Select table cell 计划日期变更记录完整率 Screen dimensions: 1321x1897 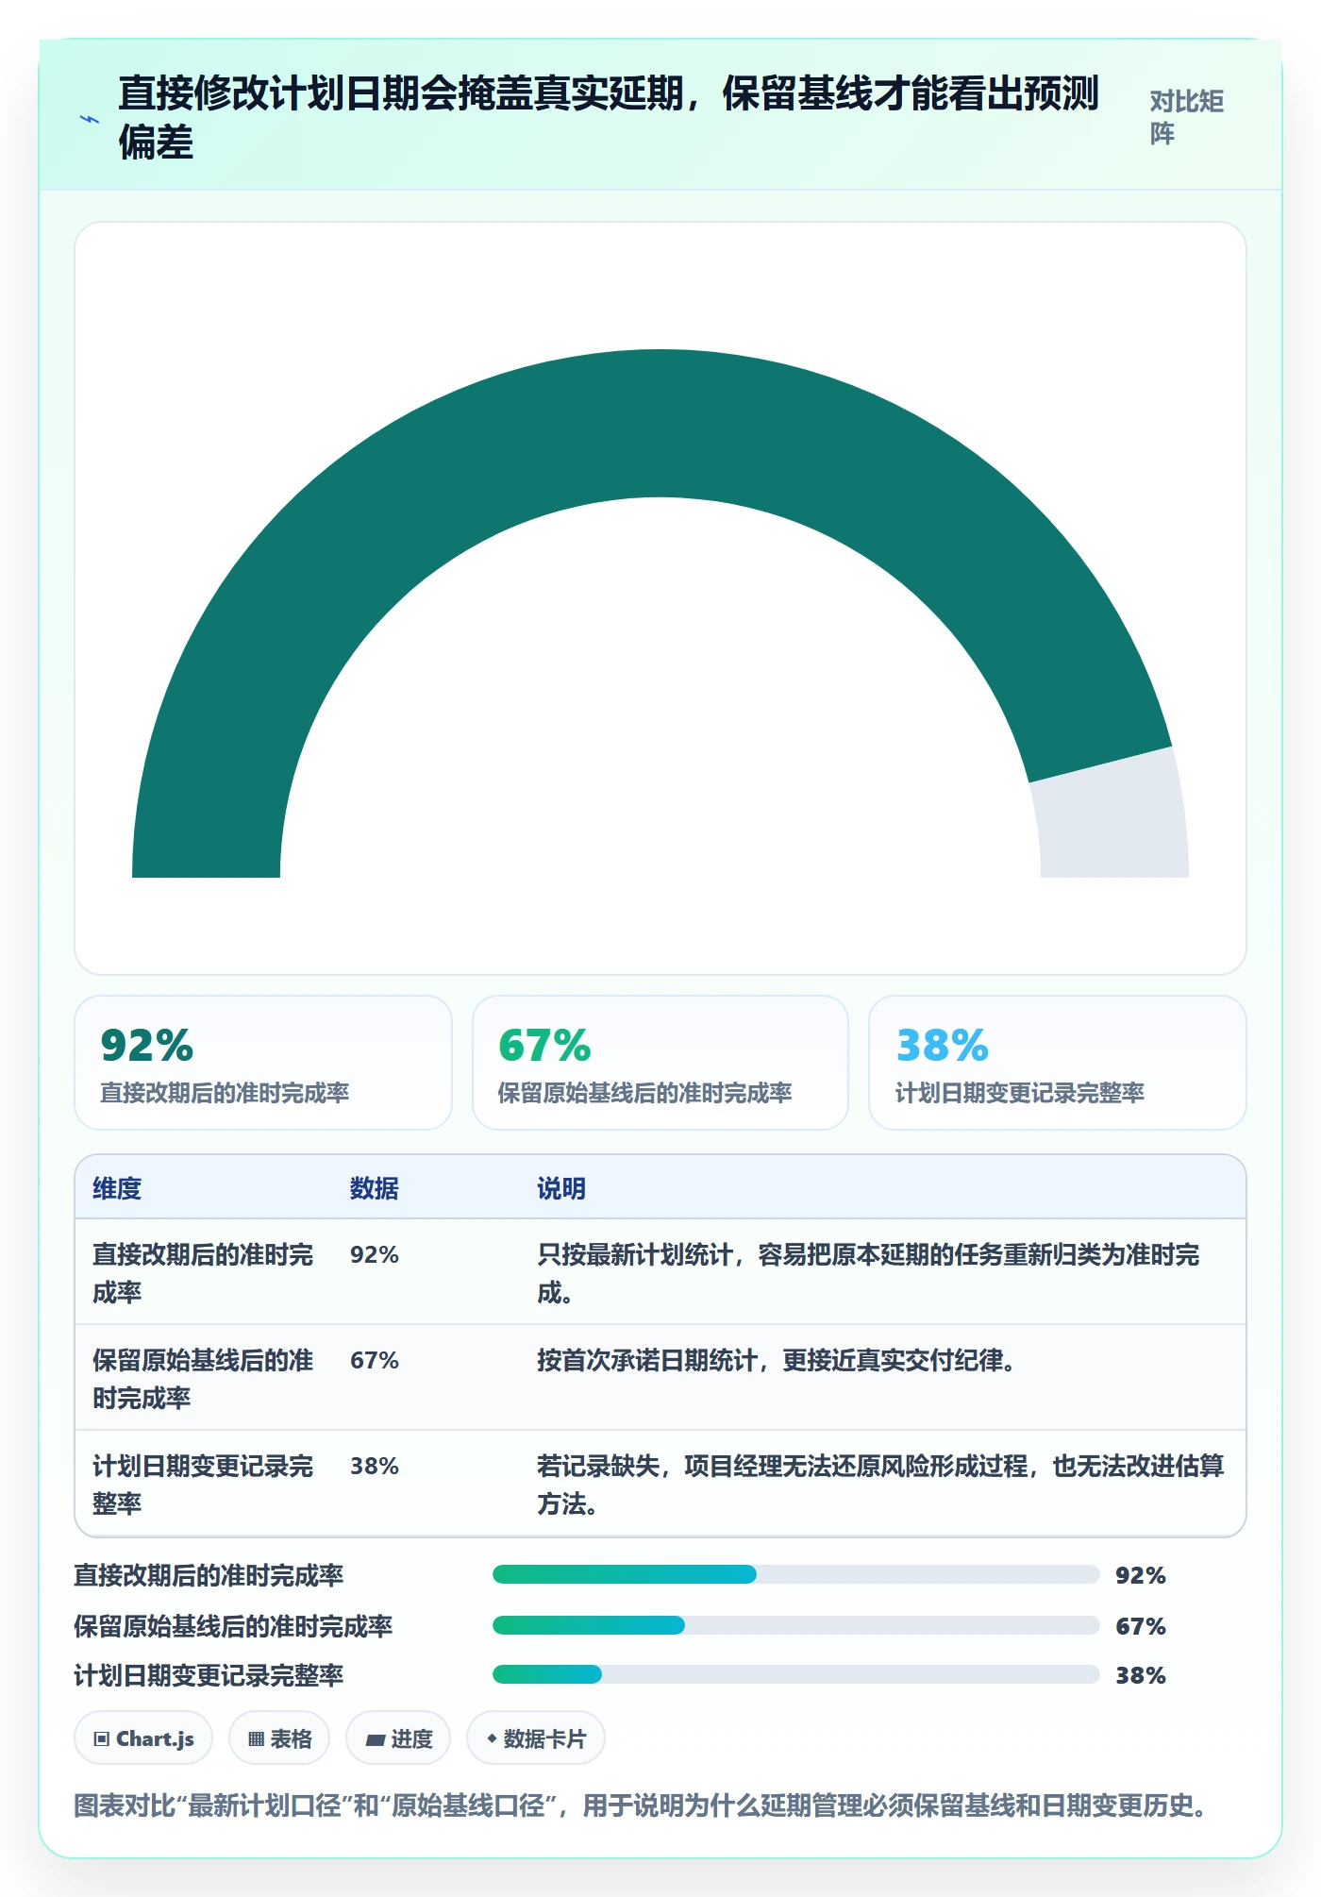(x=203, y=1485)
